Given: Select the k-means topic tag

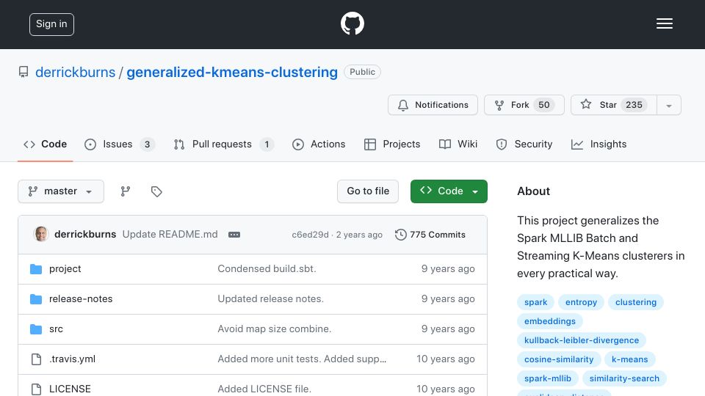Looking at the screenshot, I should click(630, 359).
